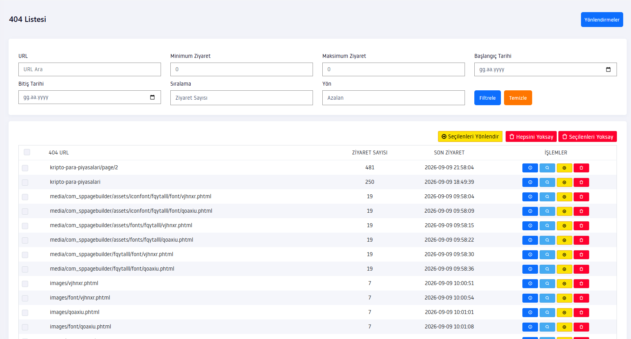Redirect arrow for images/font/vjhnxr.phtml row
This screenshot has width=631, height=339.
click(x=564, y=298)
